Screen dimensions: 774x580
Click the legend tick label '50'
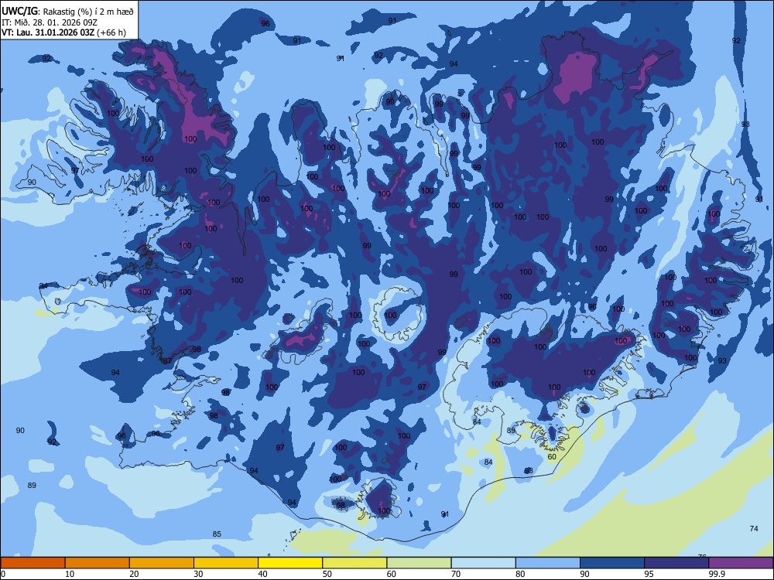[x=327, y=574]
